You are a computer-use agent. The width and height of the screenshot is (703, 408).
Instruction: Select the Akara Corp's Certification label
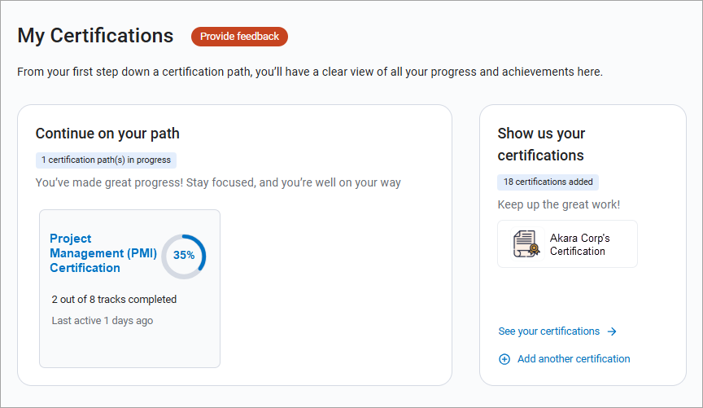[x=579, y=245]
